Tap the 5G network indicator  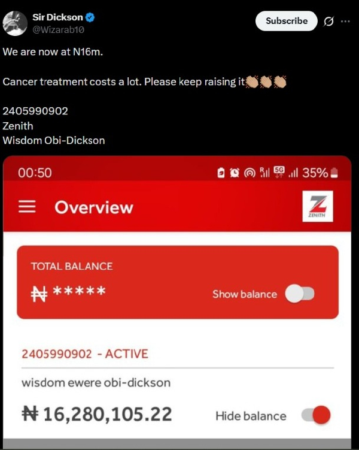click(x=279, y=172)
